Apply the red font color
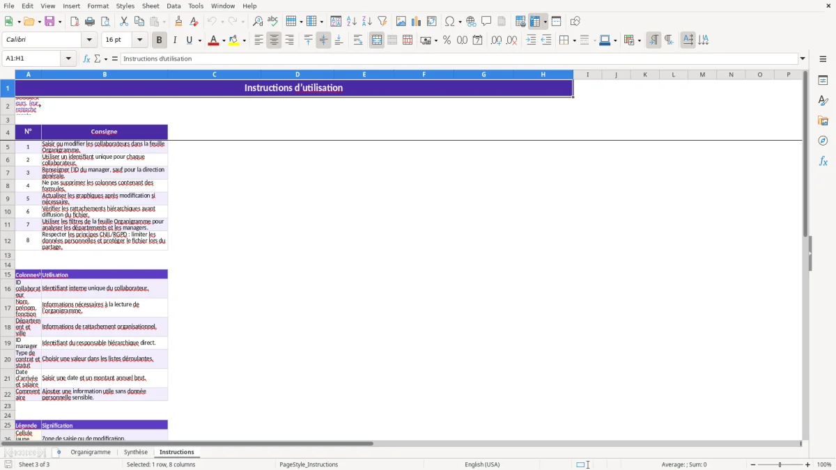The width and height of the screenshot is (836, 470). pos(212,40)
